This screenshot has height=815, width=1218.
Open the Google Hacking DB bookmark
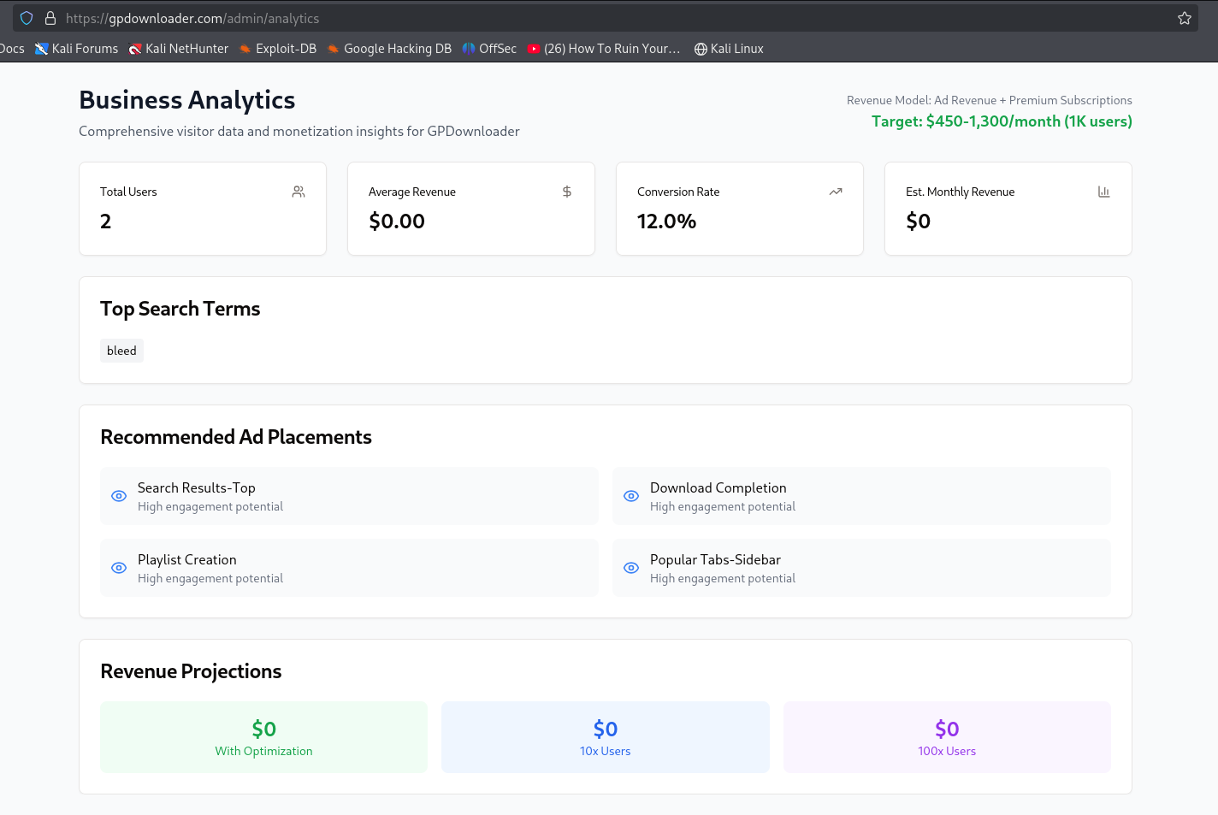[389, 49]
